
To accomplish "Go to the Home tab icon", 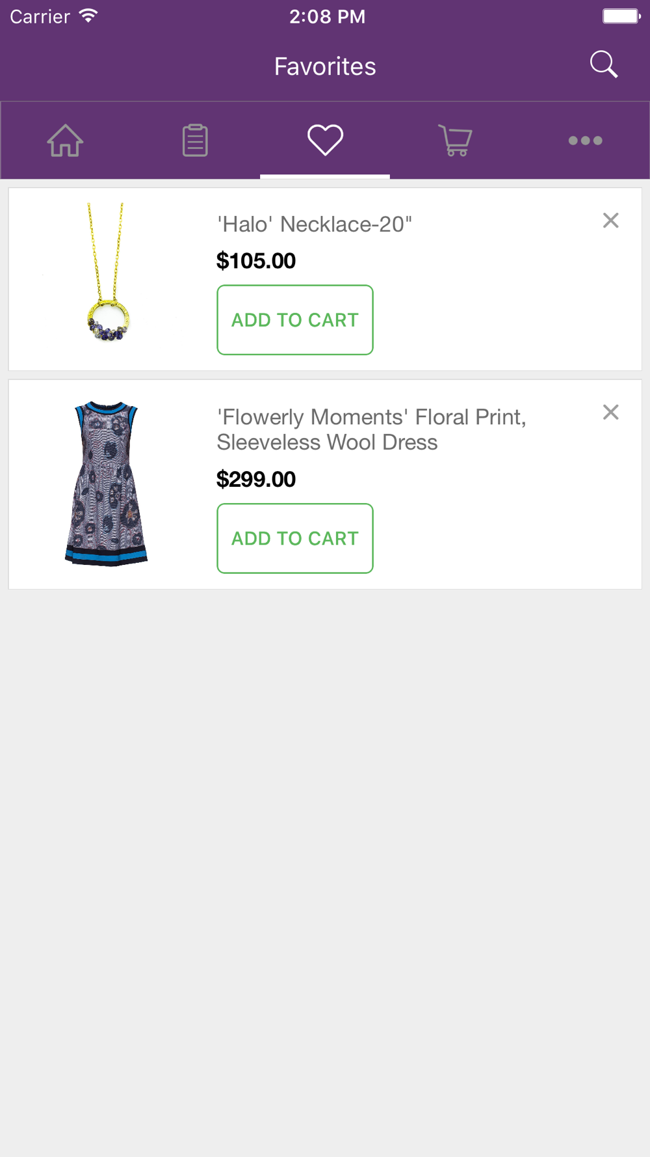I will pos(65,140).
